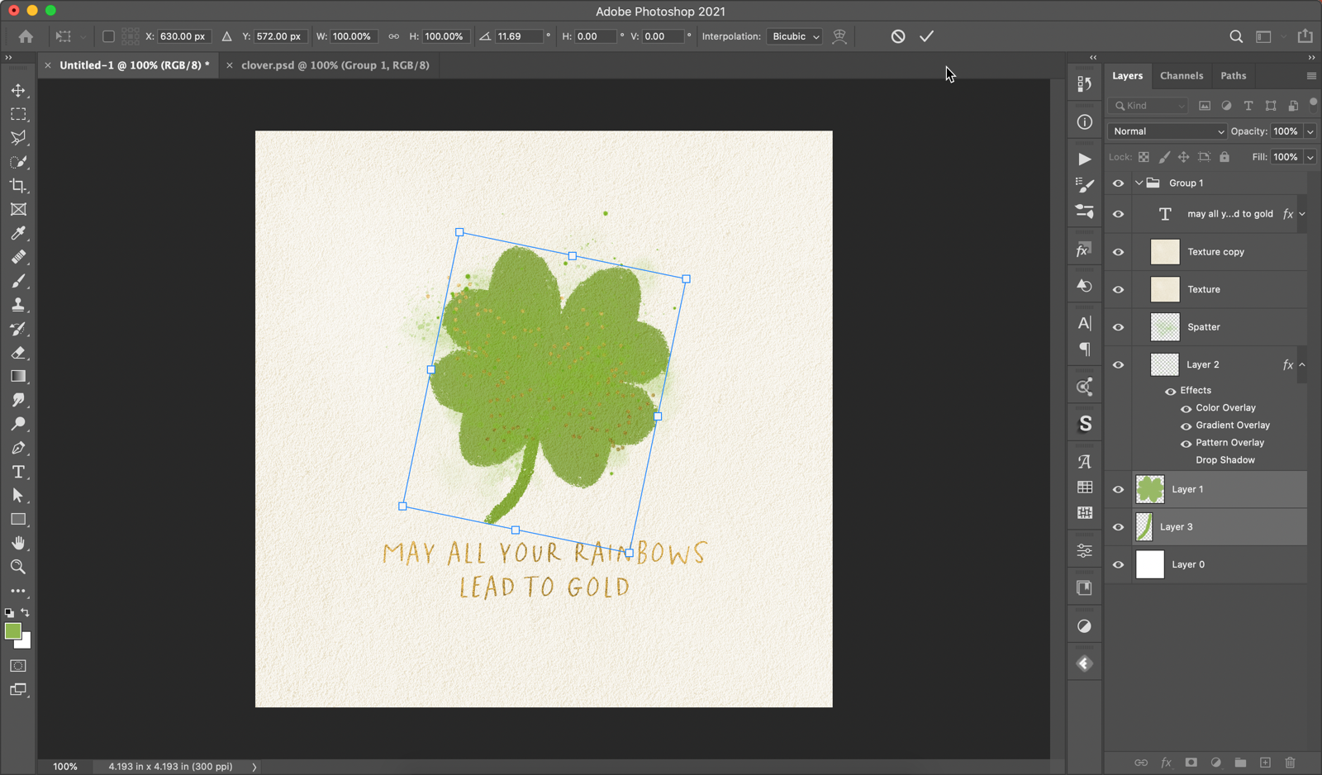The image size is (1322, 775).
Task: Select the Rectangular Marquee tool
Action: 18,114
